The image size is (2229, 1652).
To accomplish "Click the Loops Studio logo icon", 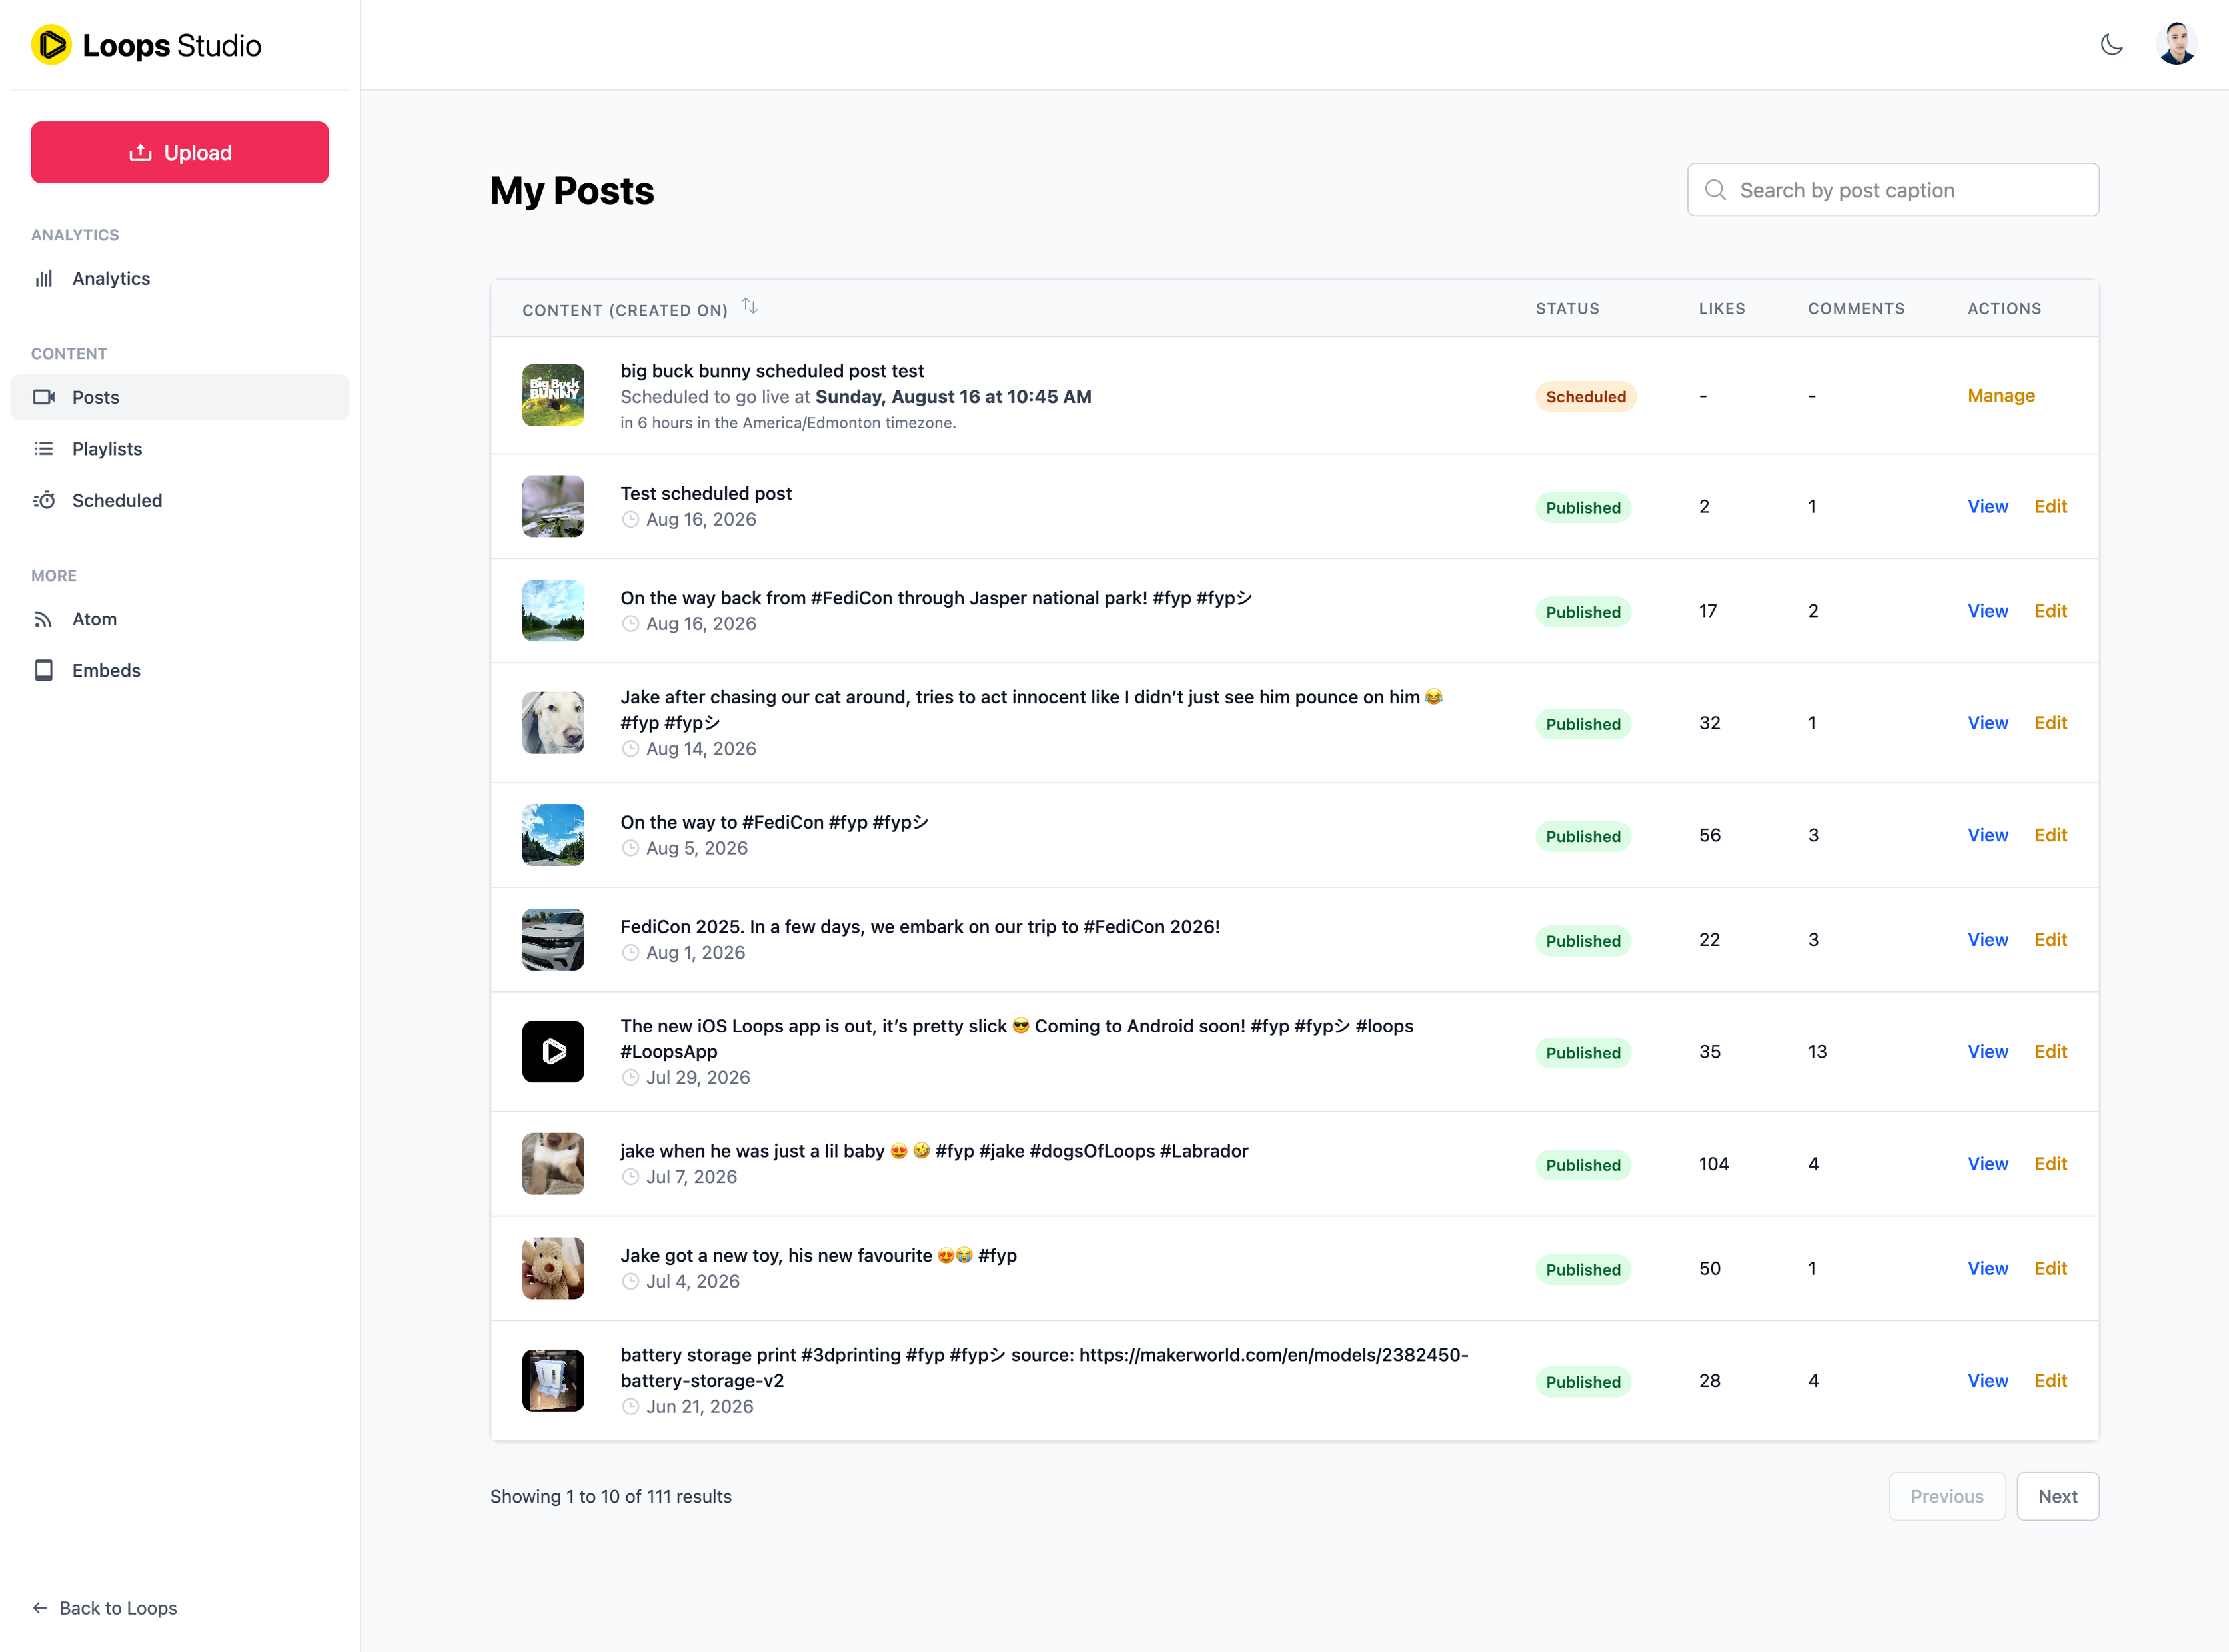I will coord(51,45).
